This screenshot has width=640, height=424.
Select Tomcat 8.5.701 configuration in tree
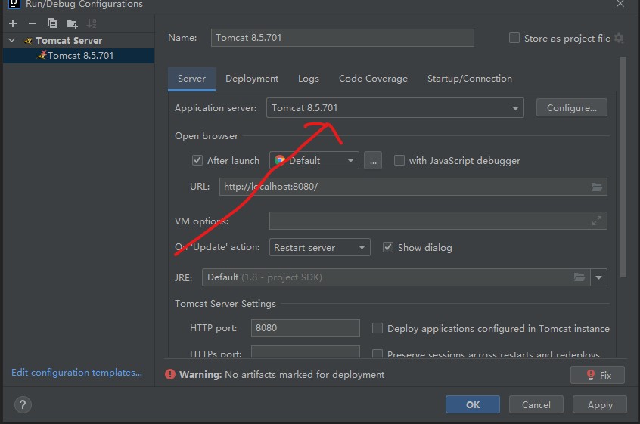pyautogui.click(x=79, y=55)
